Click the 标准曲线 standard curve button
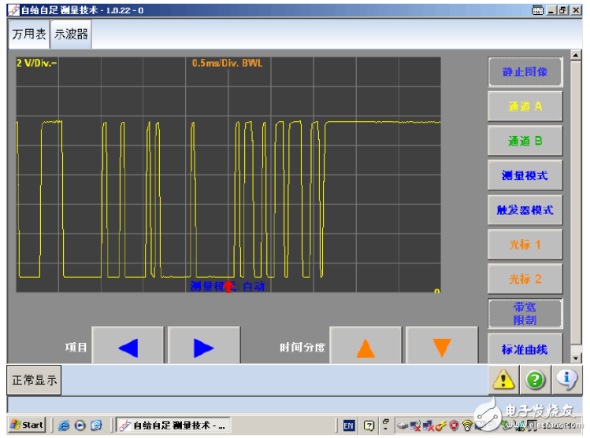590x438 pixels. [525, 349]
